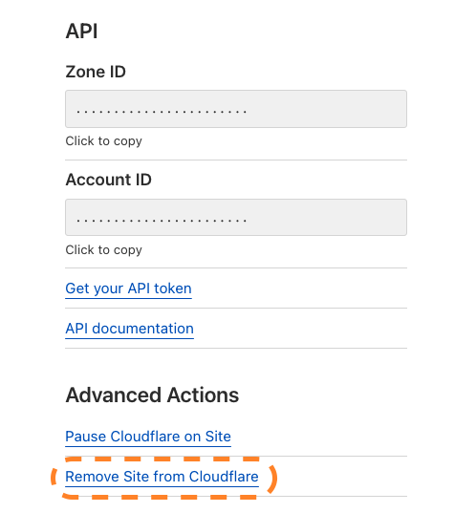
Task: Select the Advanced Actions heading
Action: pyautogui.click(x=152, y=395)
